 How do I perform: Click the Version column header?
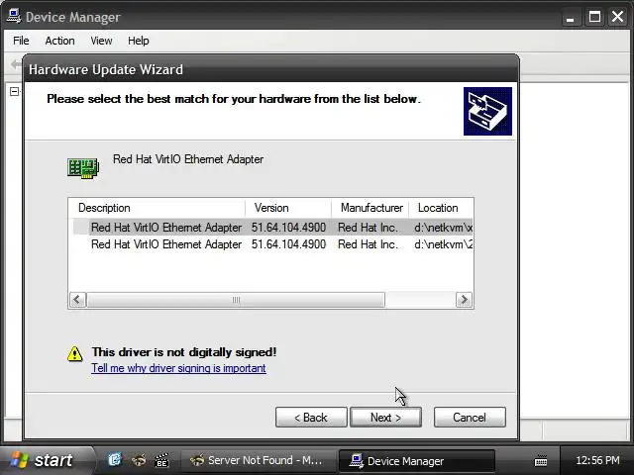pos(288,208)
